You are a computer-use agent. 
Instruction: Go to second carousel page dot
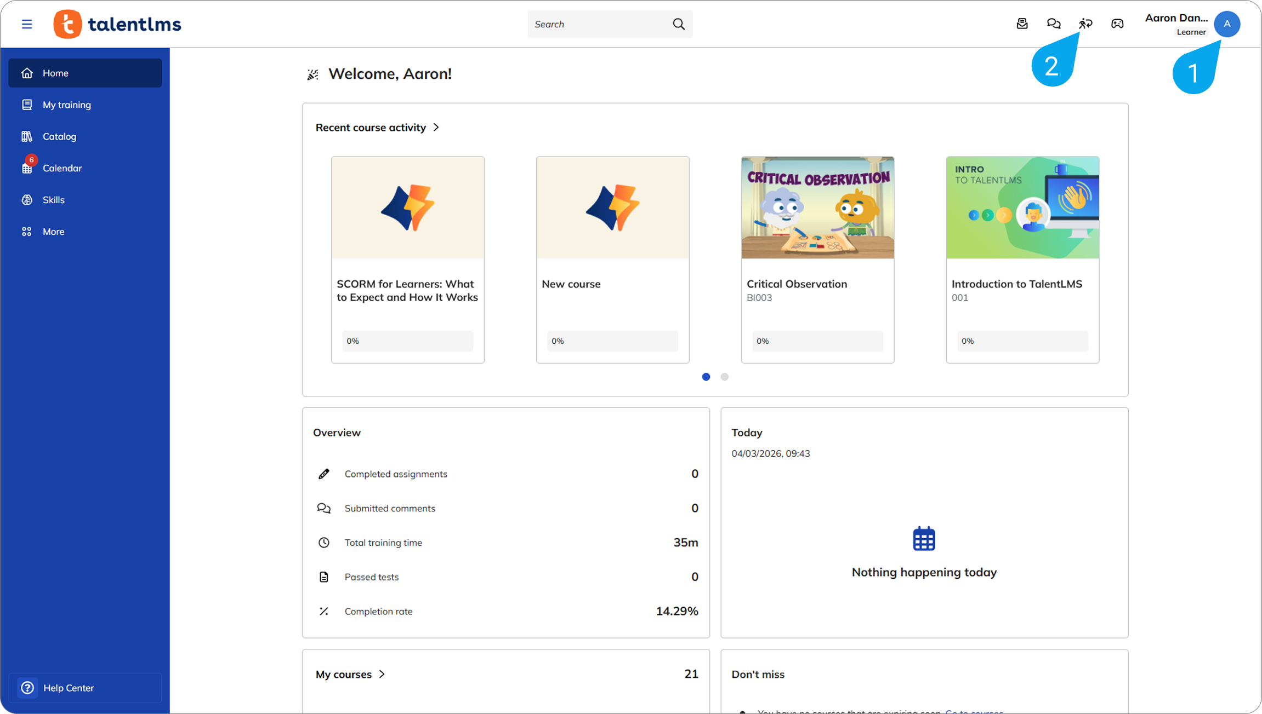click(725, 377)
